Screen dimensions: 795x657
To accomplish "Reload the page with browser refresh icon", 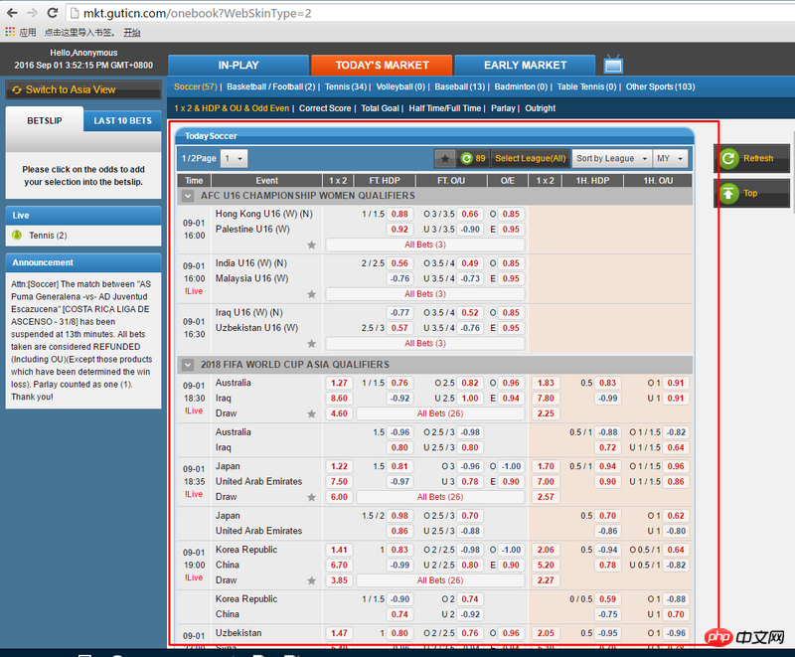I will click(53, 13).
